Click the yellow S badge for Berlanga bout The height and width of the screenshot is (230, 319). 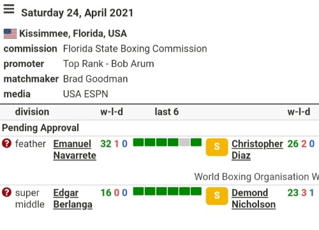pos(217,196)
